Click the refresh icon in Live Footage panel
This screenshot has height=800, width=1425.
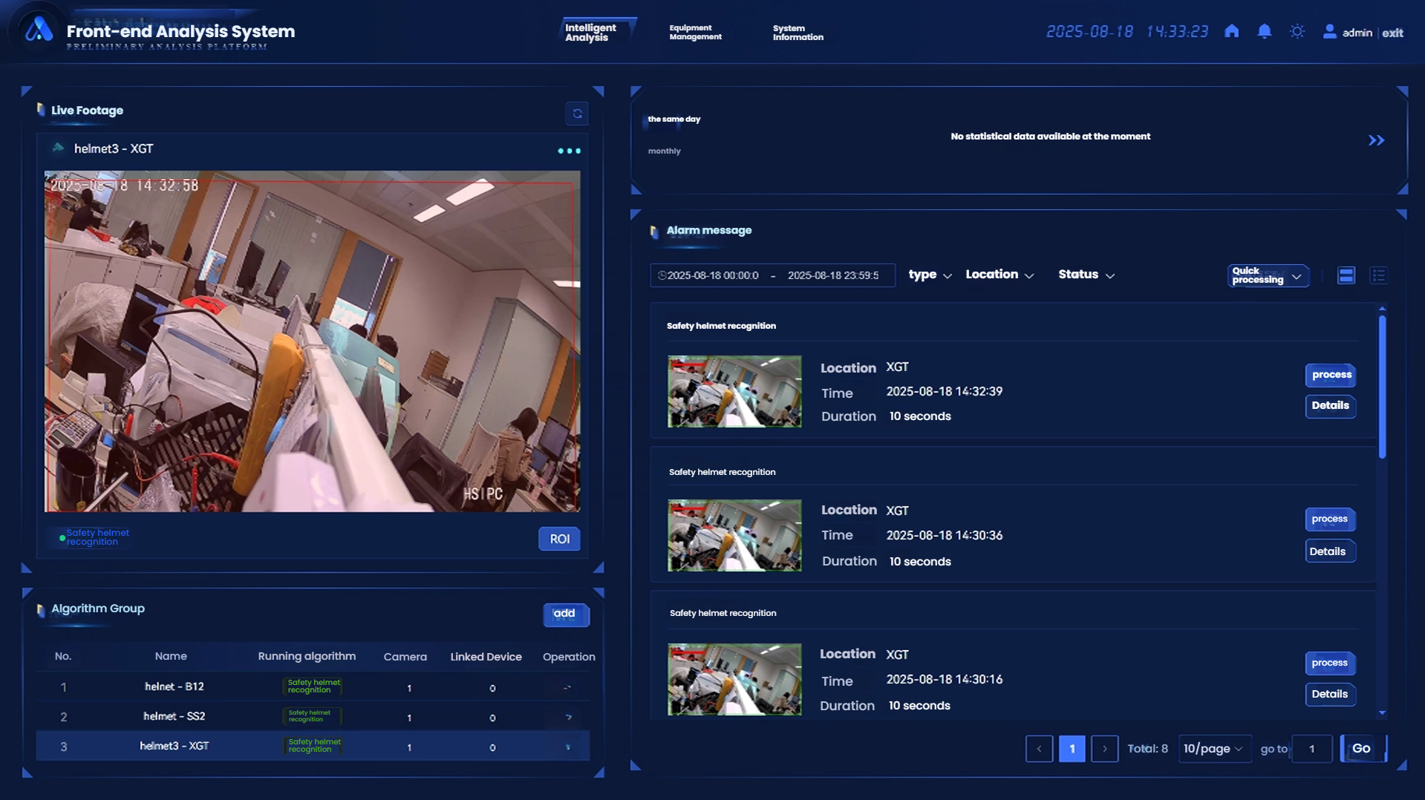tap(577, 113)
